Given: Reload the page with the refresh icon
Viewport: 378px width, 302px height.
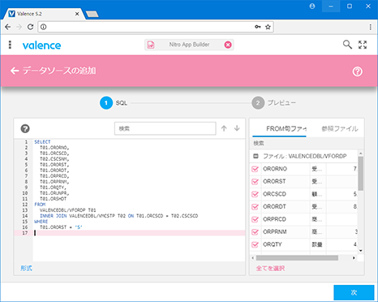Looking at the screenshot, I should [30, 27].
